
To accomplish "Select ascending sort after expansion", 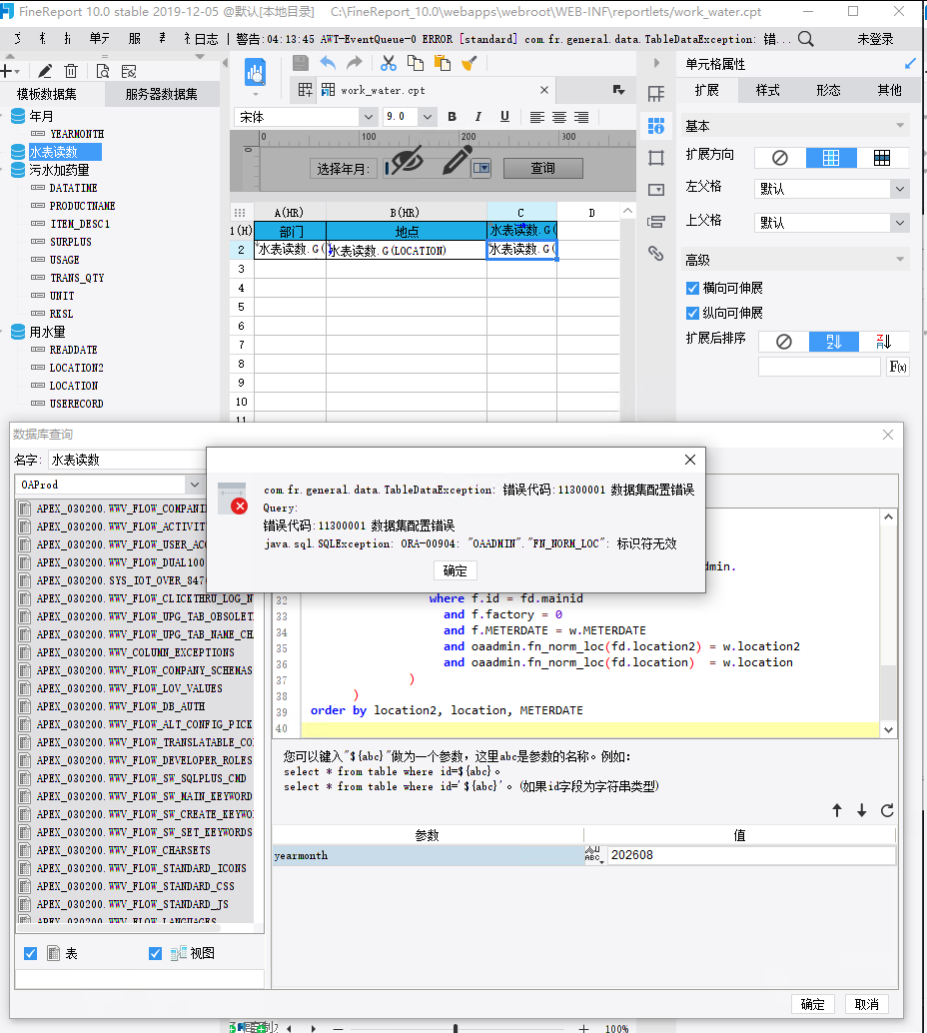I will point(834,342).
